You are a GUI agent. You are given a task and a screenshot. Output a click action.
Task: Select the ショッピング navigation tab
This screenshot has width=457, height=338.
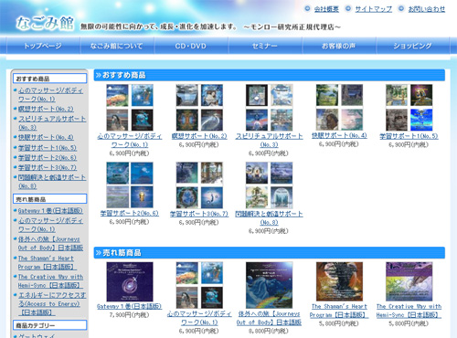pyautogui.click(x=413, y=46)
